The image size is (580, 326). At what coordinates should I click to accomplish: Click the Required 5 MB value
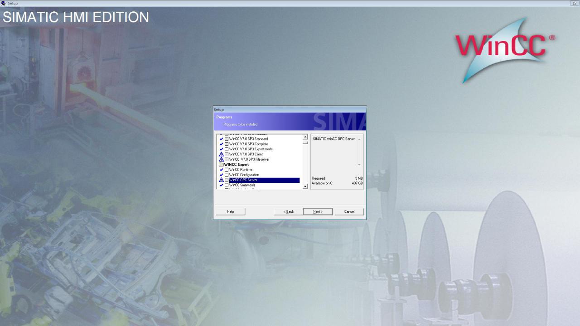359,178
